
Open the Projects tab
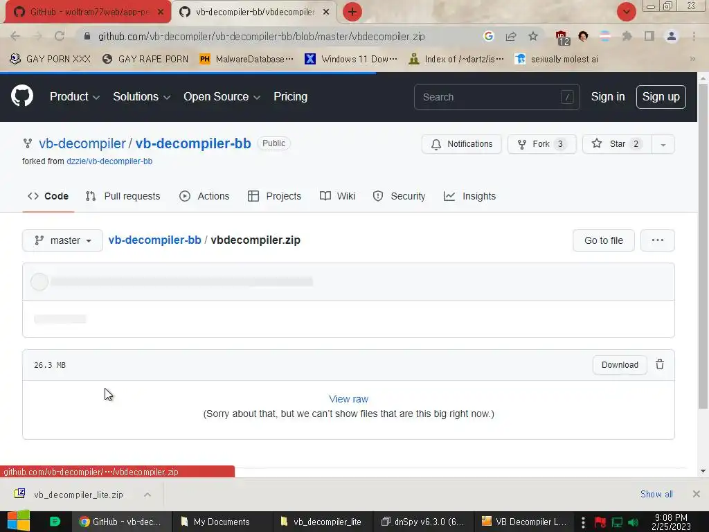(x=274, y=196)
